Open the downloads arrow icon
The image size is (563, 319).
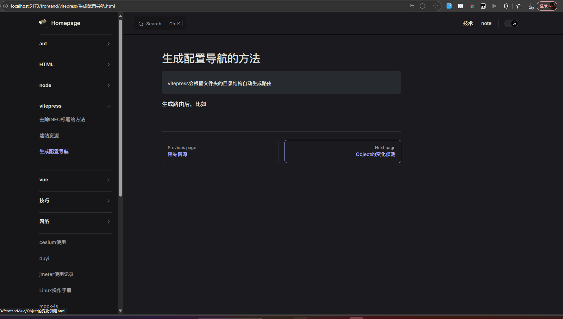point(531,6)
